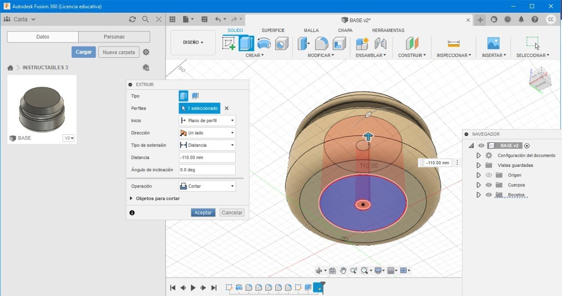Open the Inicio dropdown set to Plano de perfil
This screenshot has width=562, height=296.
click(x=207, y=120)
